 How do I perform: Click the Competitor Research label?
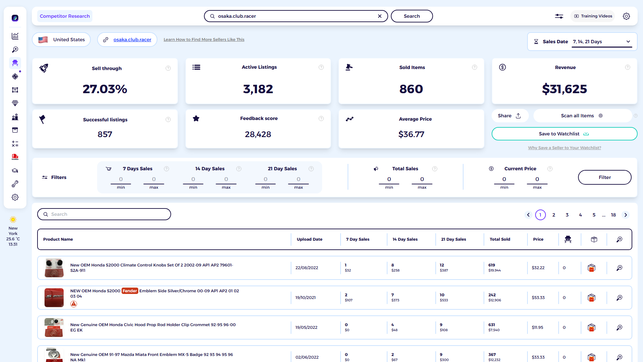point(65,16)
